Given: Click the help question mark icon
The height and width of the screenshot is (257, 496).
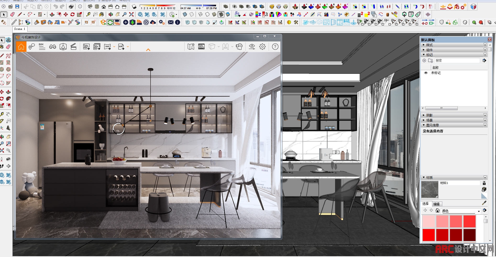Looking at the screenshot, I should pos(275,47).
